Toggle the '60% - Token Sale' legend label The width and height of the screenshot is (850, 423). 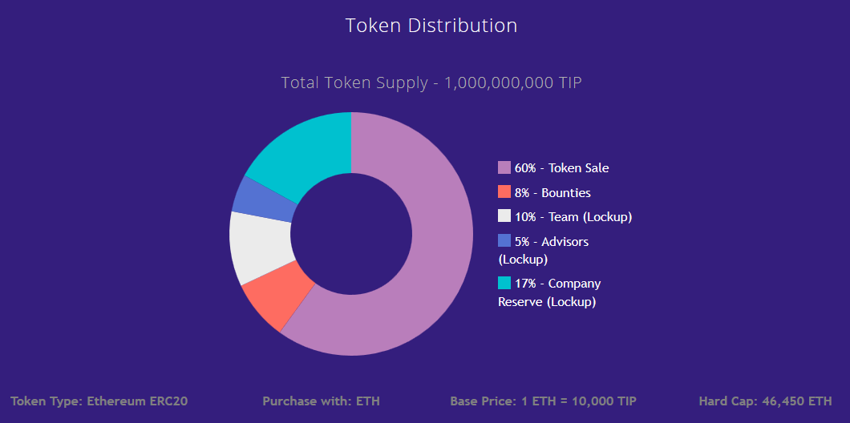(561, 168)
